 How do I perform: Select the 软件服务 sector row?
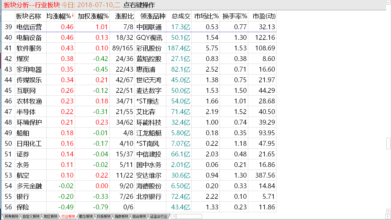139,48
